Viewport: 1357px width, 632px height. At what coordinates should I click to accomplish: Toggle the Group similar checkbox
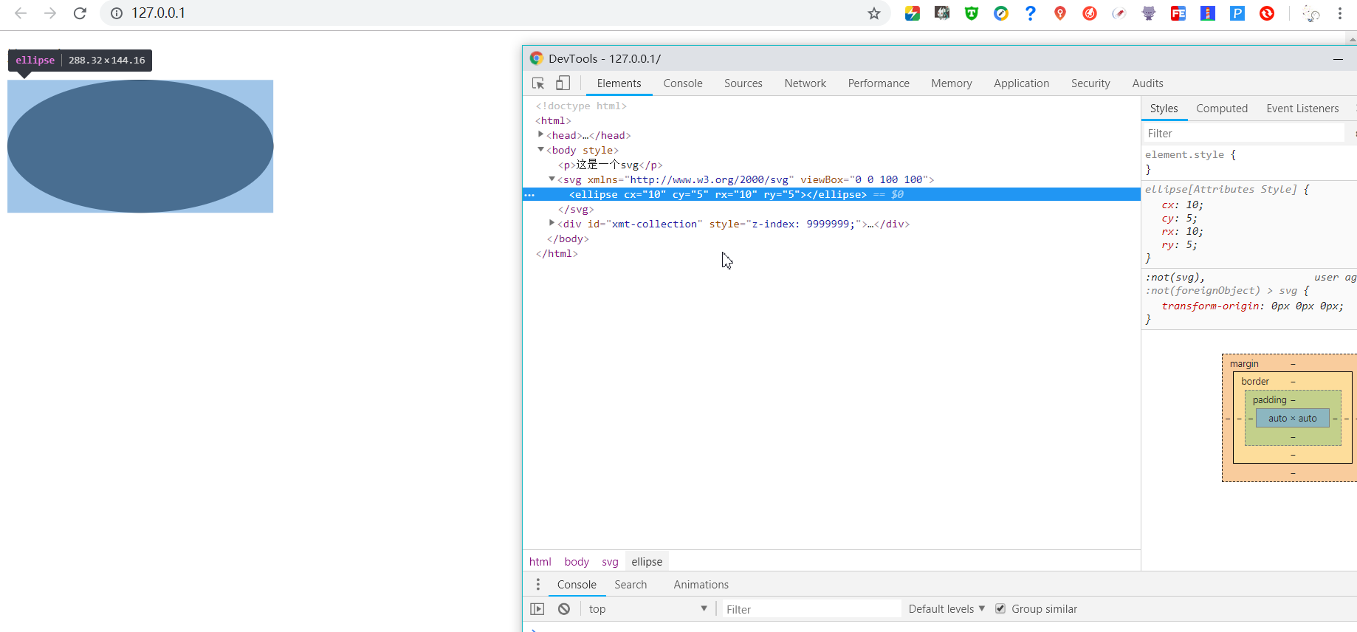pyautogui.click(x=1000, y=609)
